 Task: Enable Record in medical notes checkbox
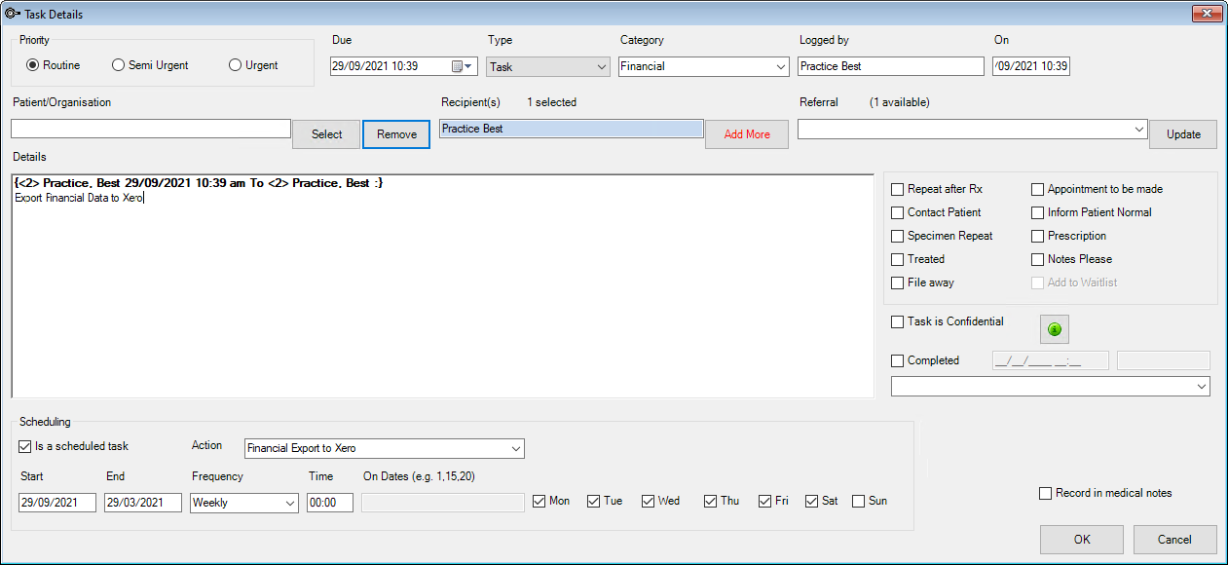1046,493
